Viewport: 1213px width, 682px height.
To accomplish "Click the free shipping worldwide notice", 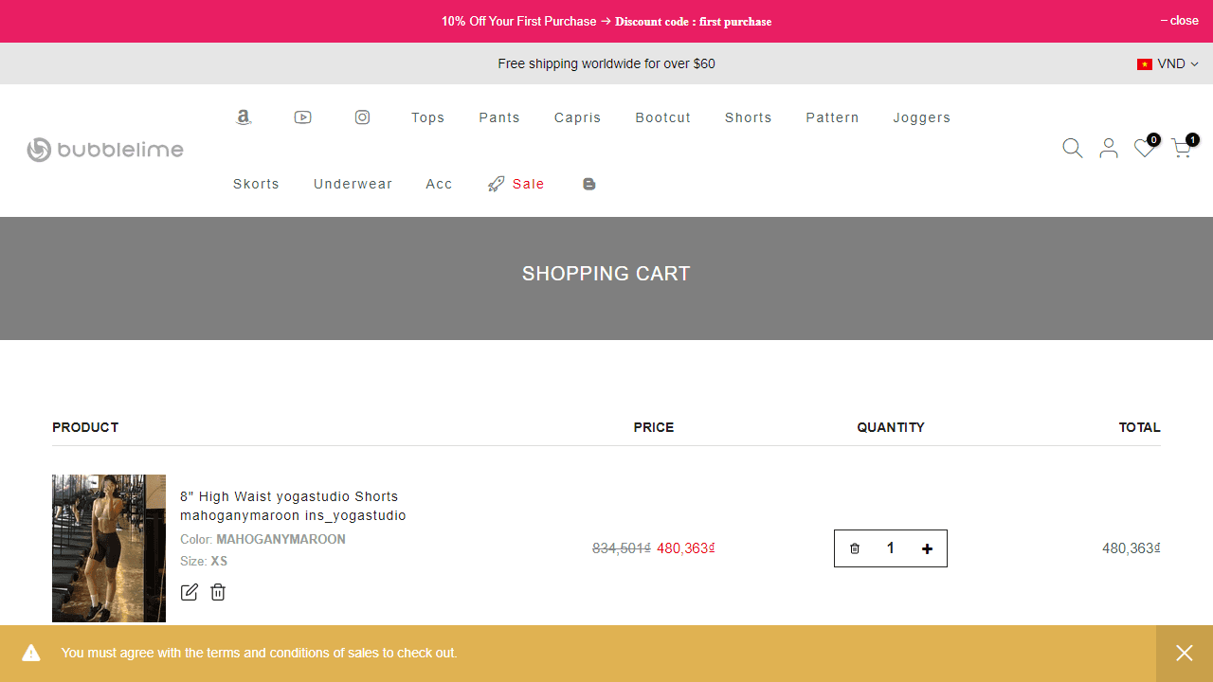I will click(606, 63).
